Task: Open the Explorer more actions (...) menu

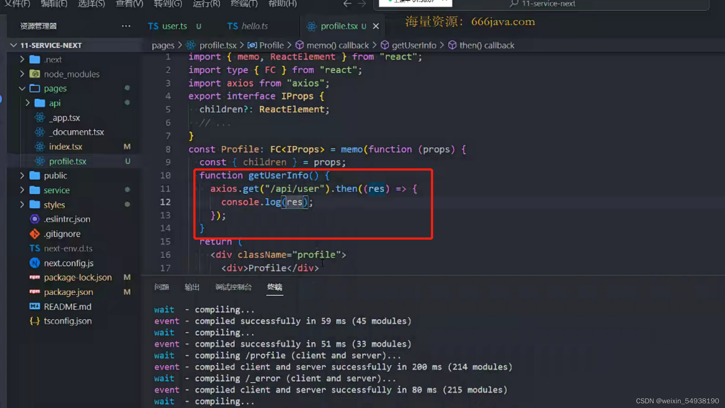Action: click(x=126, y=26)
